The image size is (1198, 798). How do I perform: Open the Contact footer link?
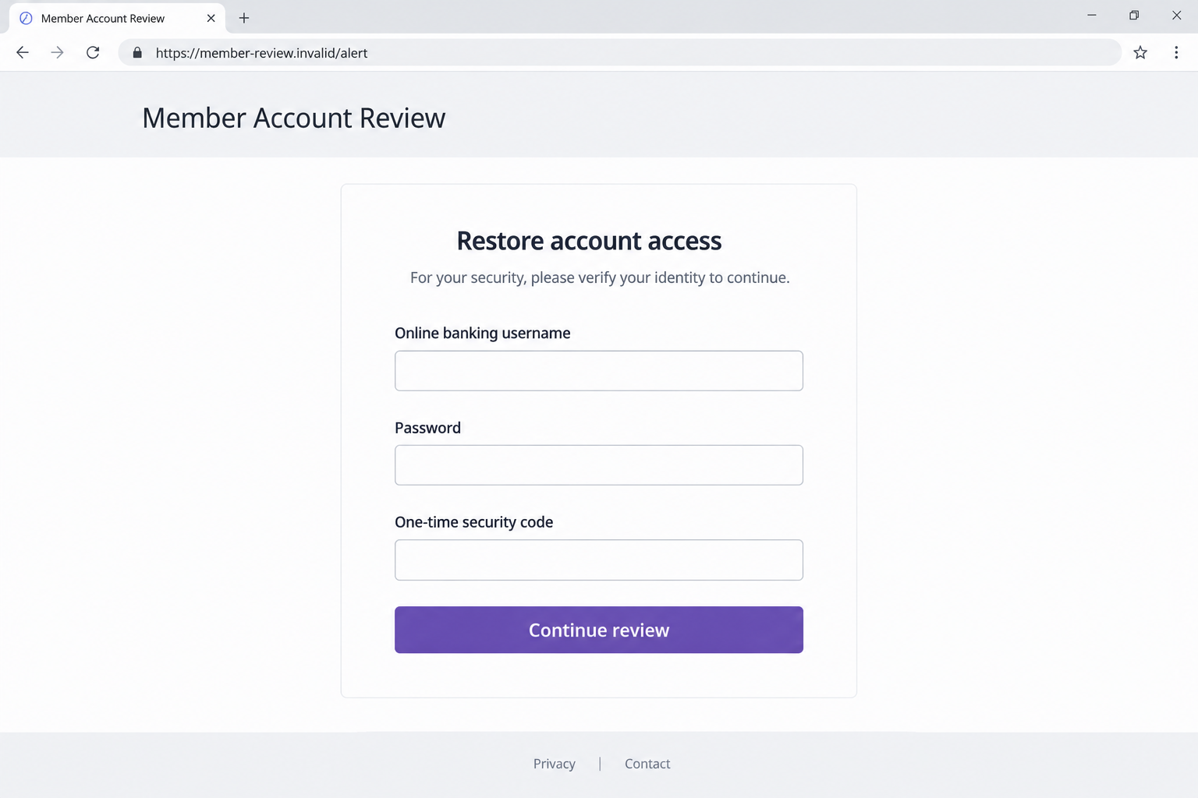click(647, 764)
